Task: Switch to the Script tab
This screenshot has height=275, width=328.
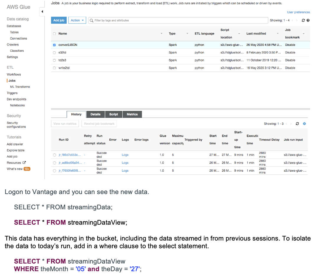Action: pyautogui.click(x=114, y=114)
